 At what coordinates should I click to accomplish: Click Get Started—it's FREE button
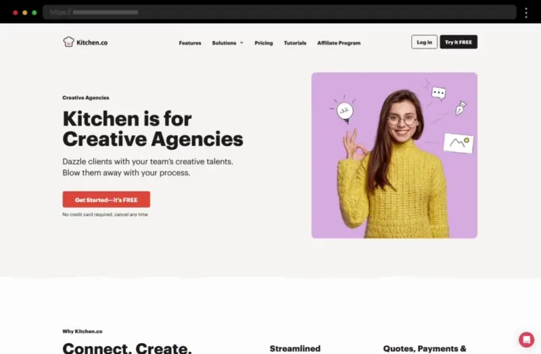(x=106, y=199)
